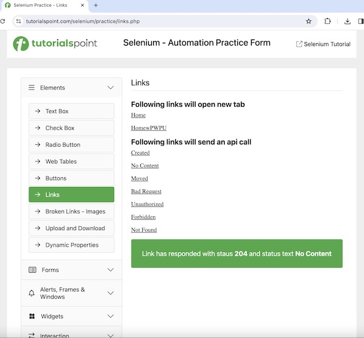Click the HomewPWPU link
The height and width of the screenshot is (338, 364).
click(x=149, y=128)
